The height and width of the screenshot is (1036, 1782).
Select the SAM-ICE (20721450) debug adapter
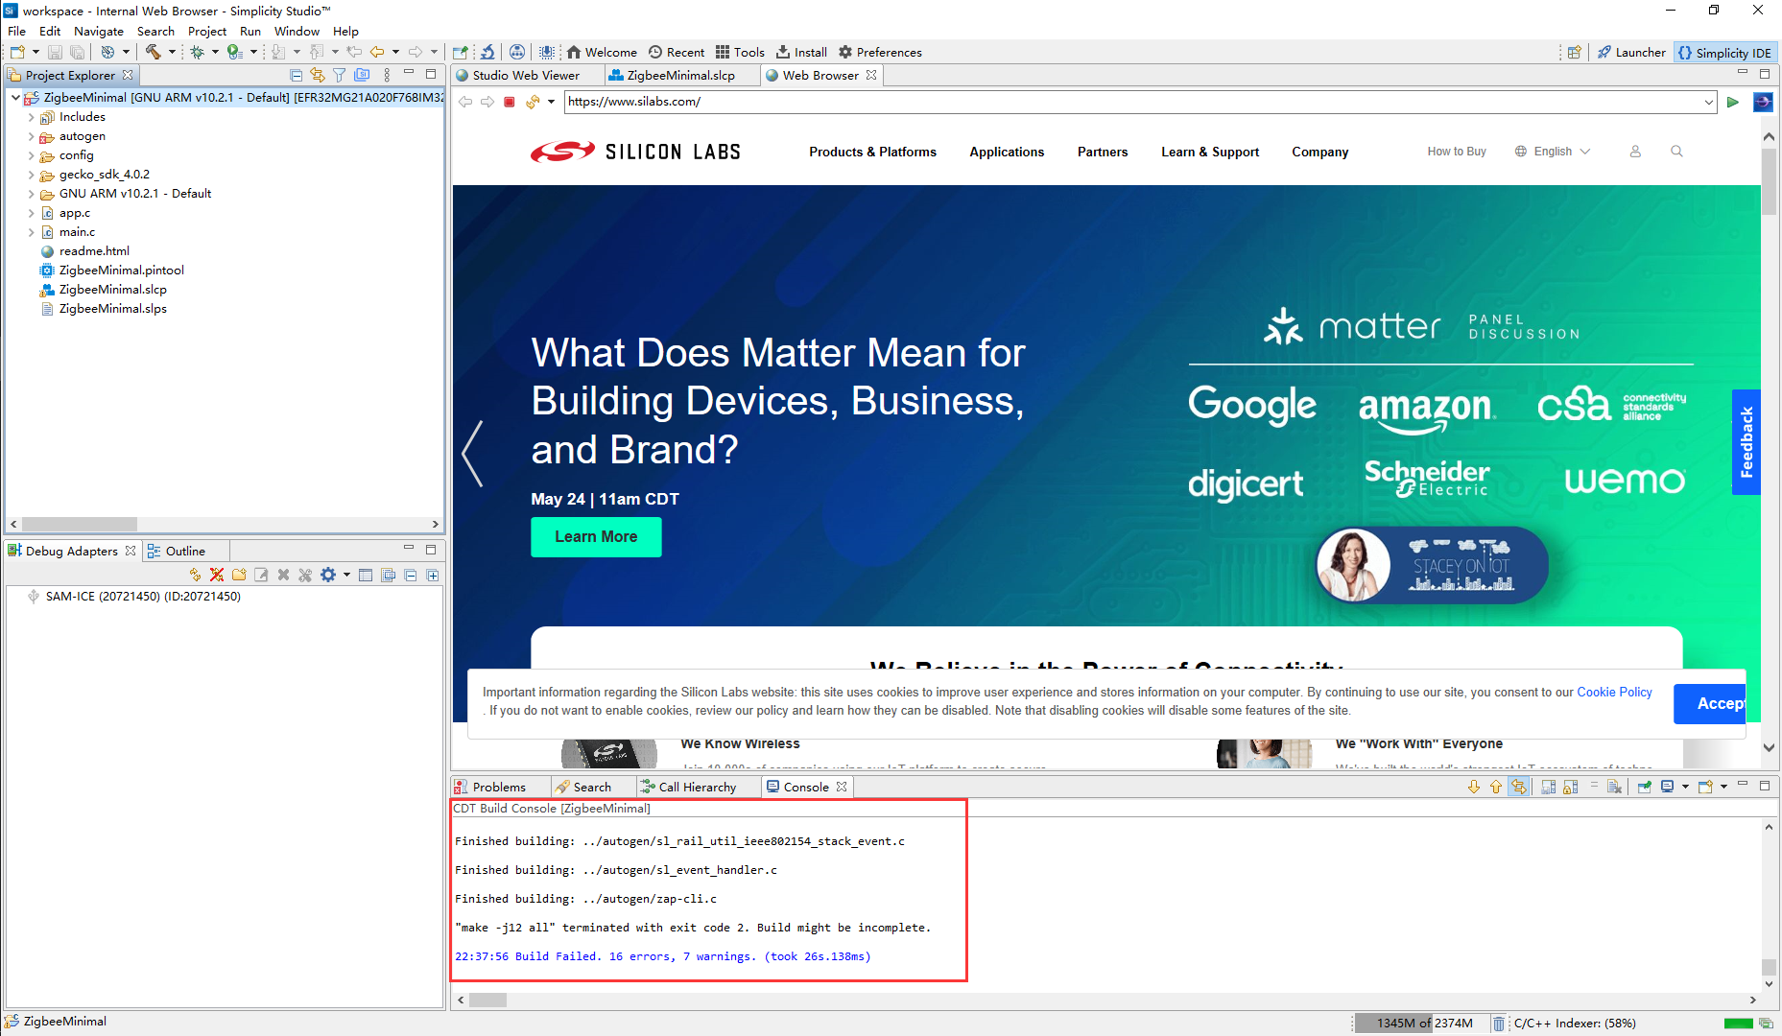click(x=143, y=597)
